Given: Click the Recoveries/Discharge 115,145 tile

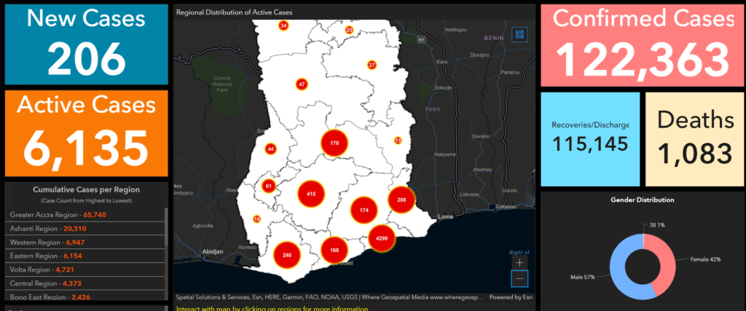Looking at the screenshot, I should 590,139.
